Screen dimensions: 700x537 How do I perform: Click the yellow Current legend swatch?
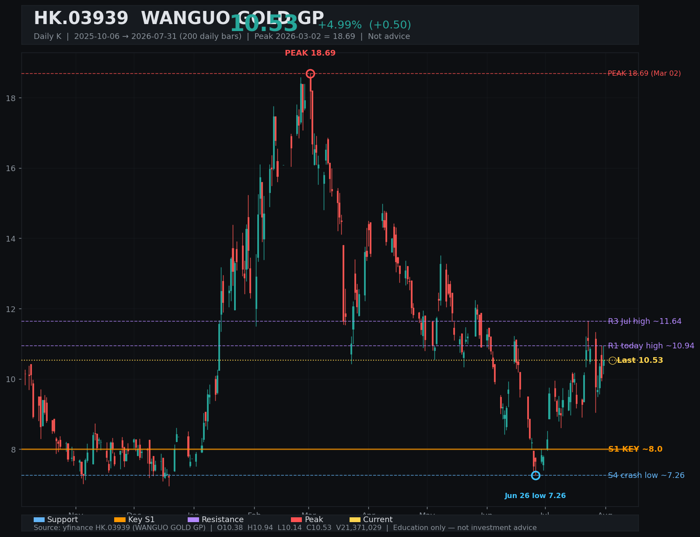point(355,519)
